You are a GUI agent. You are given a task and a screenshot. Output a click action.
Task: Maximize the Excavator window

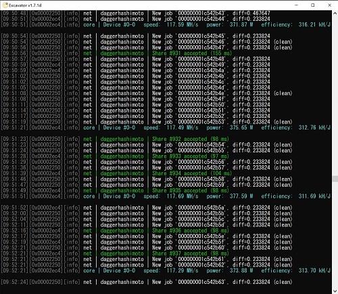(313, 5)
